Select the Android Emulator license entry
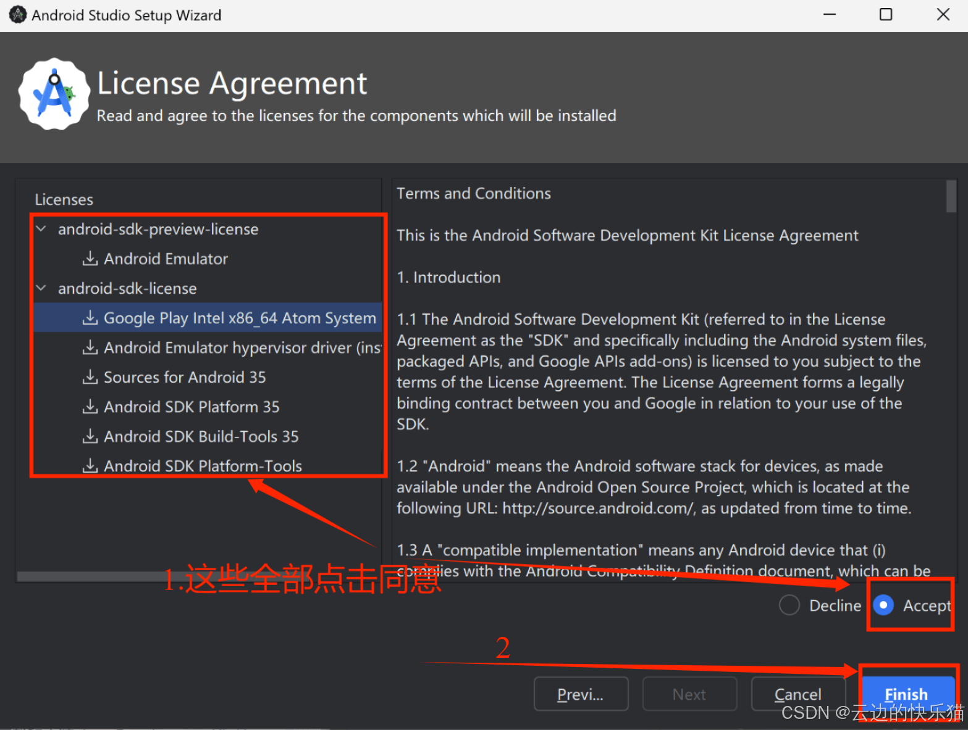The image size is (968, 730). pyautogui.click(x=166, y=259)
